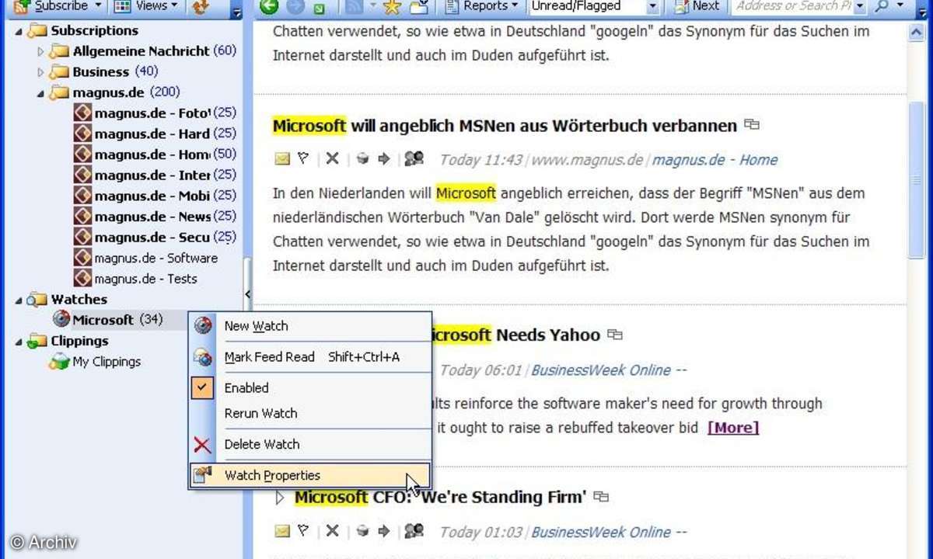Click the clip icon of the MSNen article

coord(362,159)
